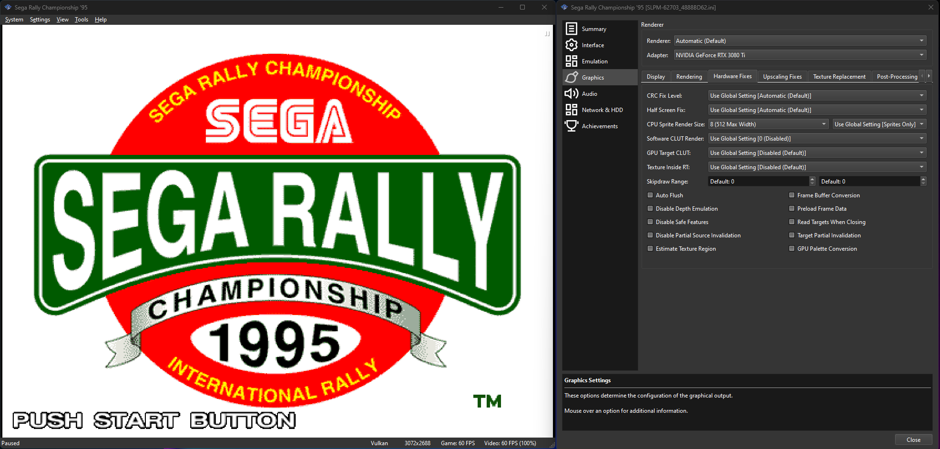The image size is (940, 449).
Task: Open the Sprites Only render level dropdown
Action: pyautogui.click(x=879, y=124)
